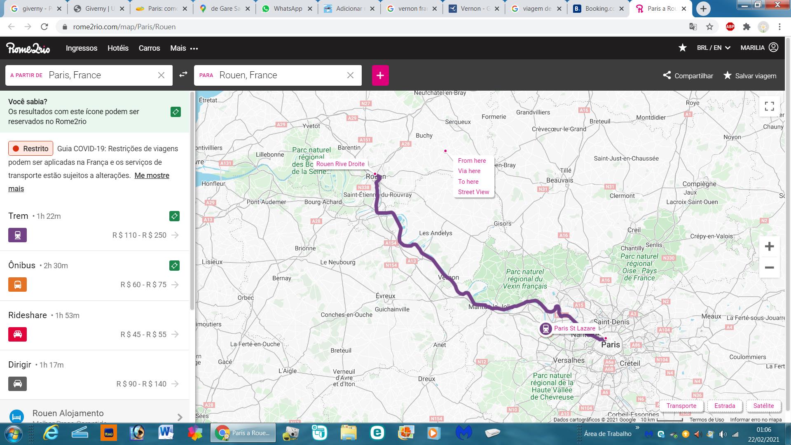Open the BRL / EN currency dropdown
The width and height of the screenshot is (791, 445).
pyautogui.click(x=714, y=48)
